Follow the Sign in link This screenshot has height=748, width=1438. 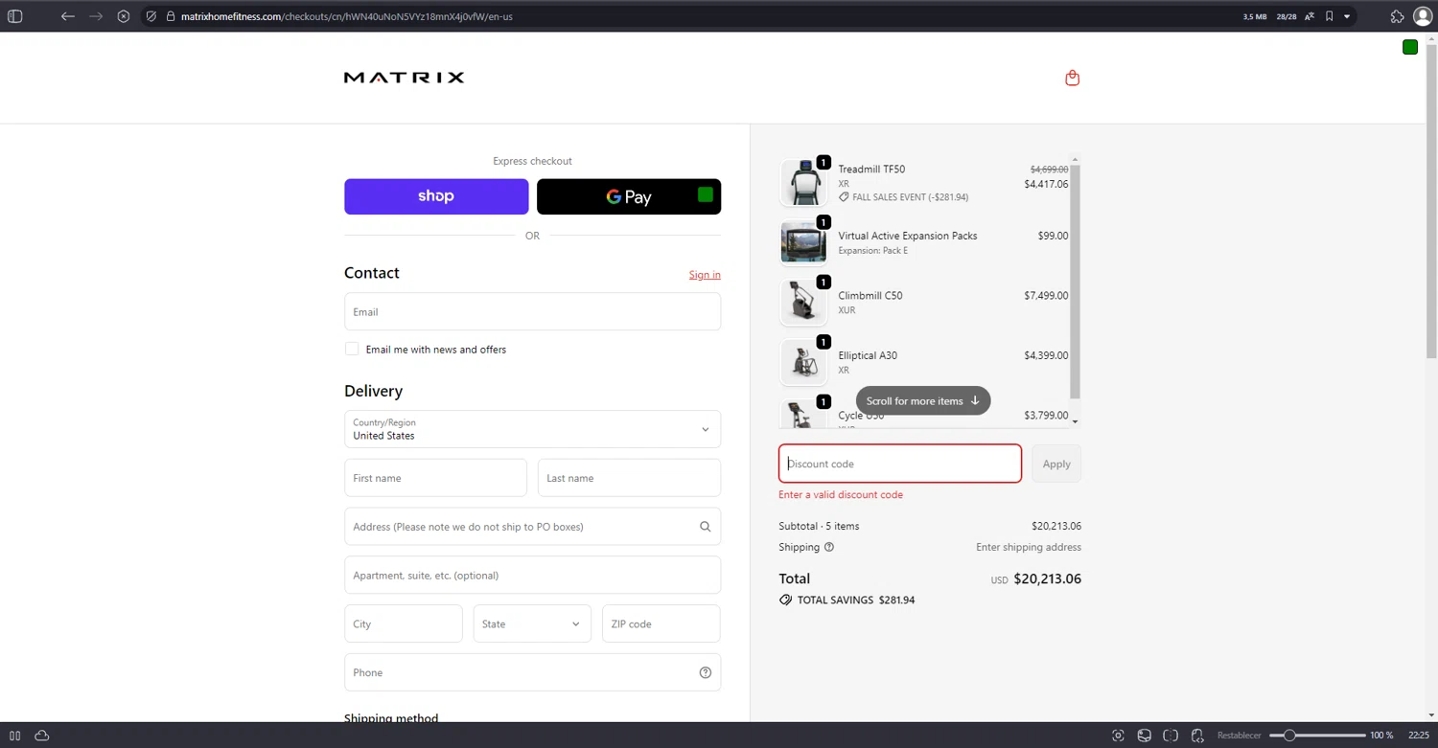pos(705,275)
